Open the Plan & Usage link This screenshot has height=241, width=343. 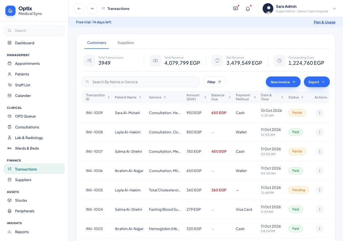(x=324, y=22)
